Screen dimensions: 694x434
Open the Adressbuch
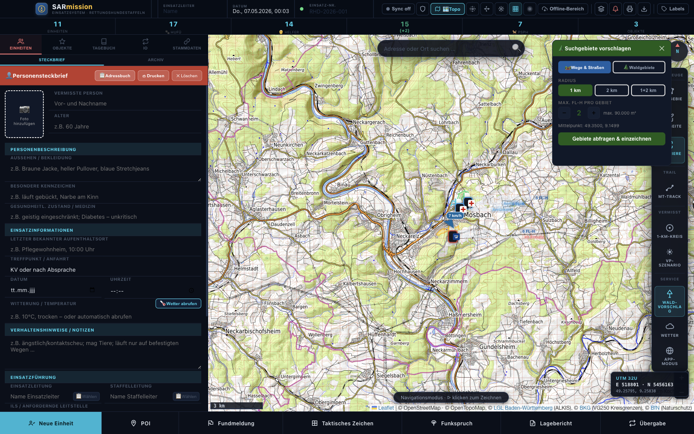[115, 76]
